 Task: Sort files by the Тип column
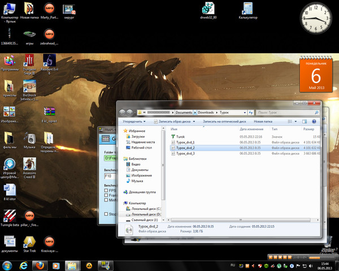(x=275, y=129)
